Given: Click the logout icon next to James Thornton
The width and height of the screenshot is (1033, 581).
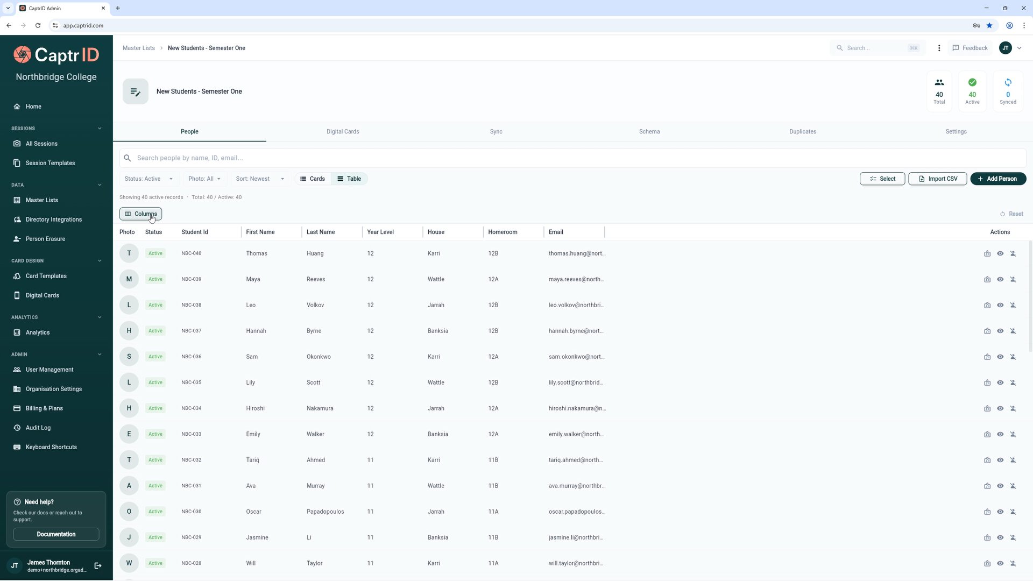Looking at the screenshot, I should pyautogui.click(x=98, y=565).
